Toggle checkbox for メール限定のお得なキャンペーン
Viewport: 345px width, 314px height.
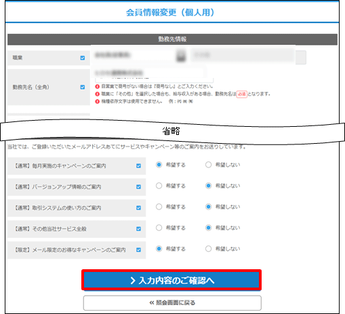point(138,250)
